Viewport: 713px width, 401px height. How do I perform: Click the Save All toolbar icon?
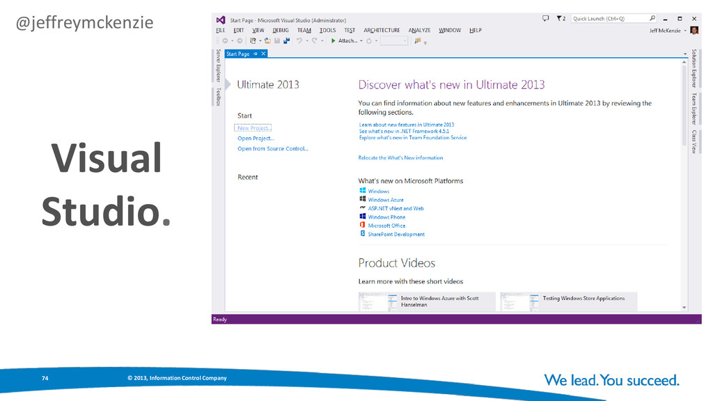coord(286,41)
